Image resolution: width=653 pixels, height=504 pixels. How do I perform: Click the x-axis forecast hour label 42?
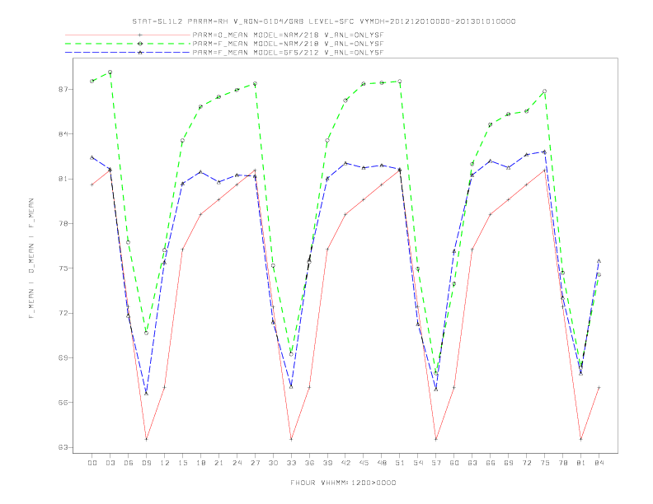[345, 463]
